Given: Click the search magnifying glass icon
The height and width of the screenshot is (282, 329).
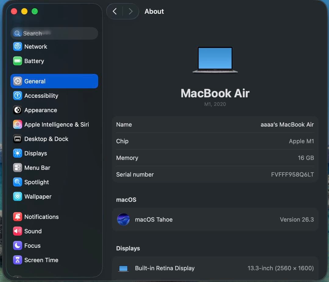Looking at the screenshot, I should tap(17, 34).
